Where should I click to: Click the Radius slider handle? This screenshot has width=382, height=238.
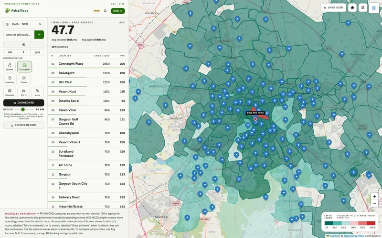(22, 109)
